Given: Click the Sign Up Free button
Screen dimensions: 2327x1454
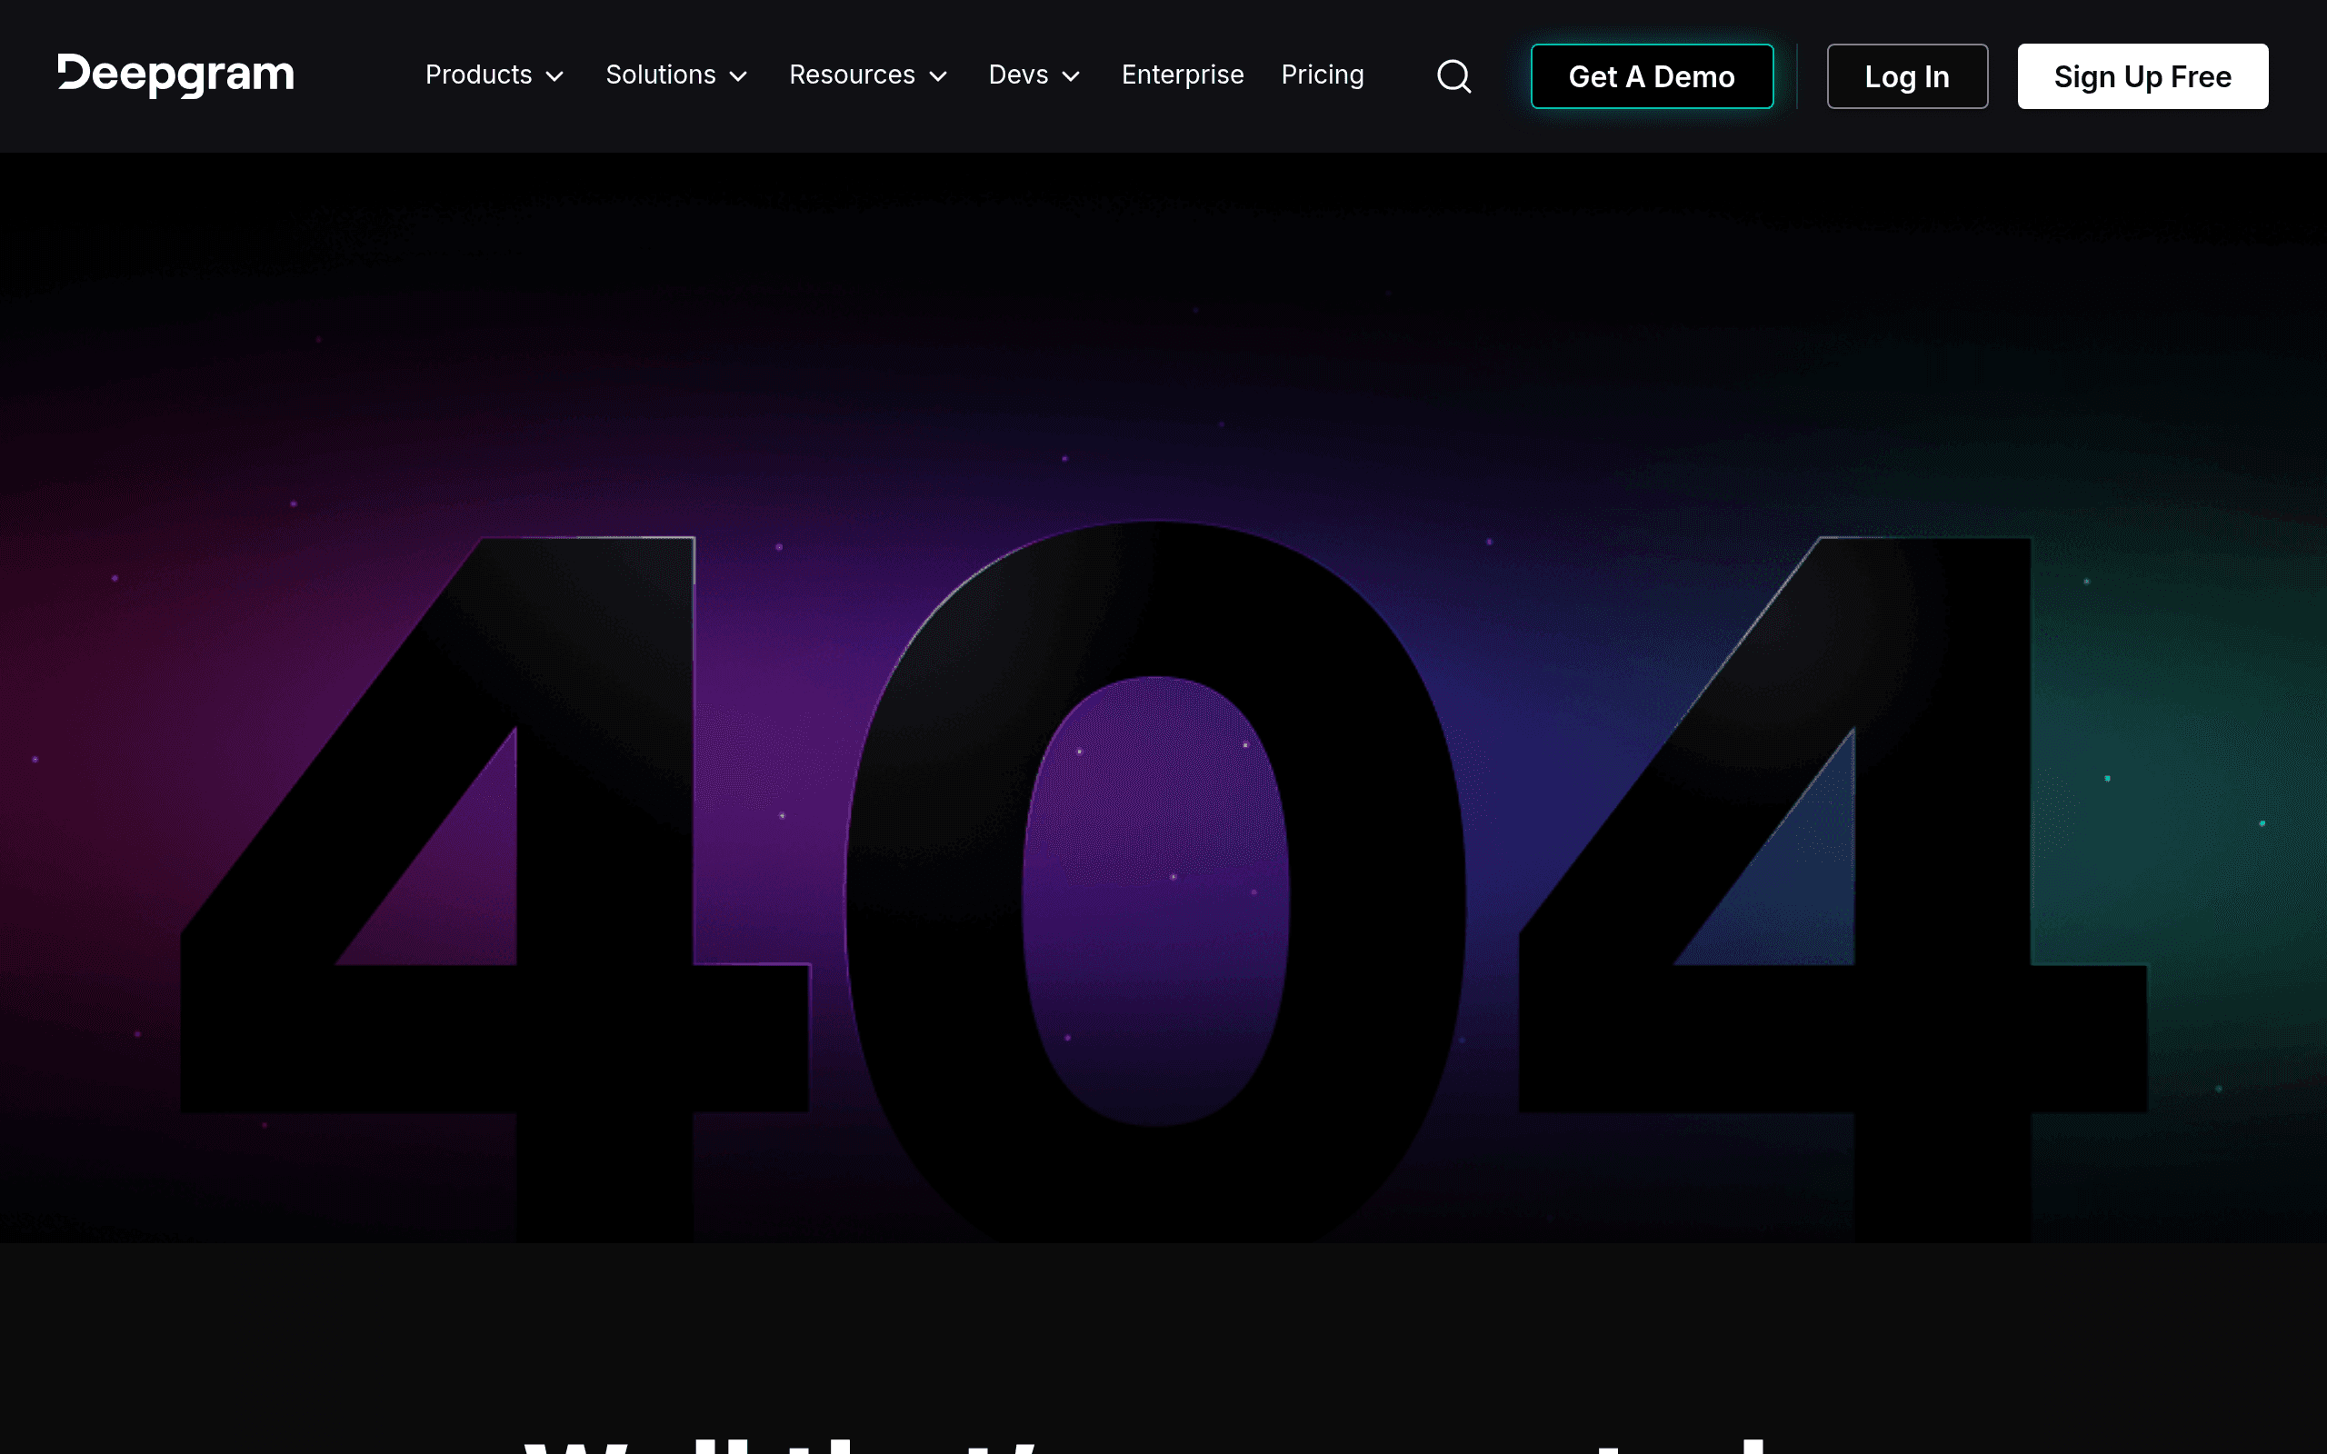Looking at the screenshot, I should pos(2142,76).
